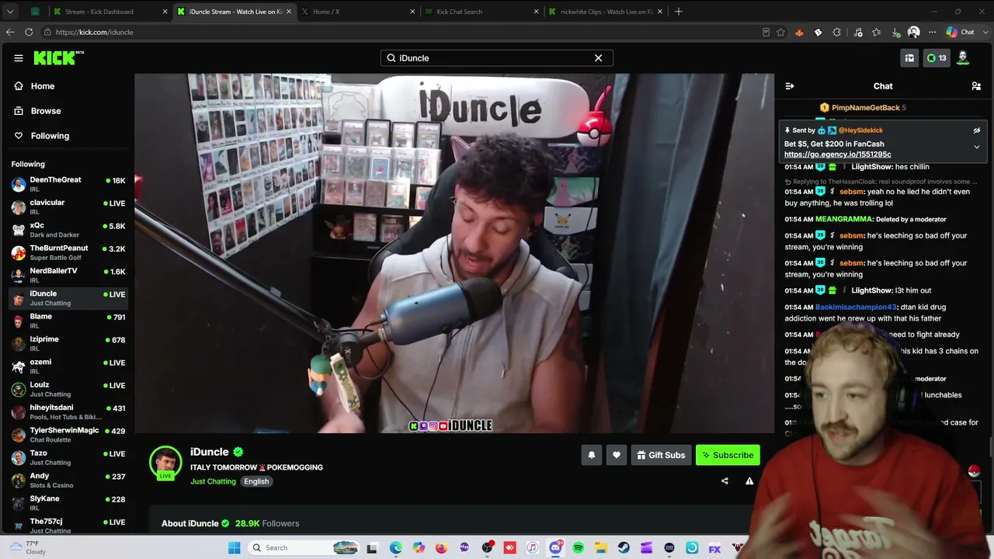Collapse the chat panel

point(790,86)
